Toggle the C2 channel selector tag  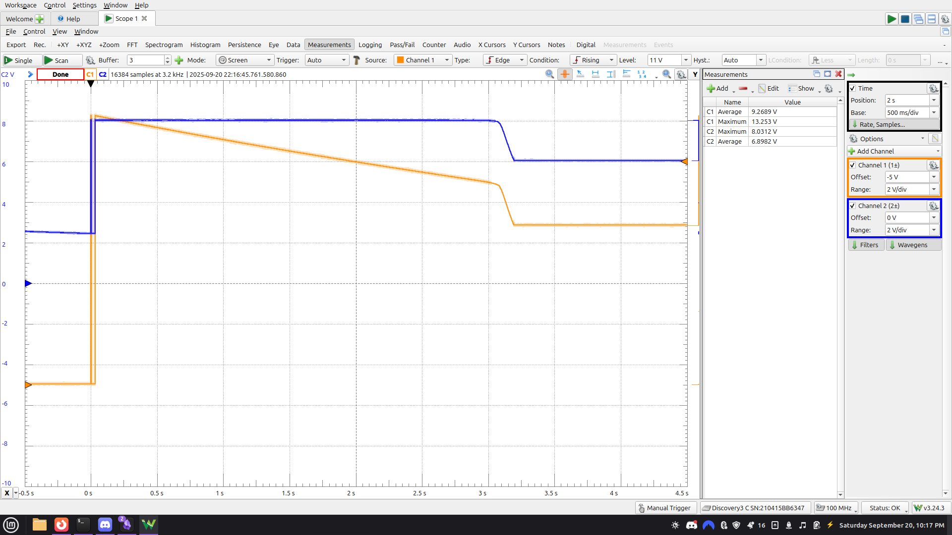103,74
